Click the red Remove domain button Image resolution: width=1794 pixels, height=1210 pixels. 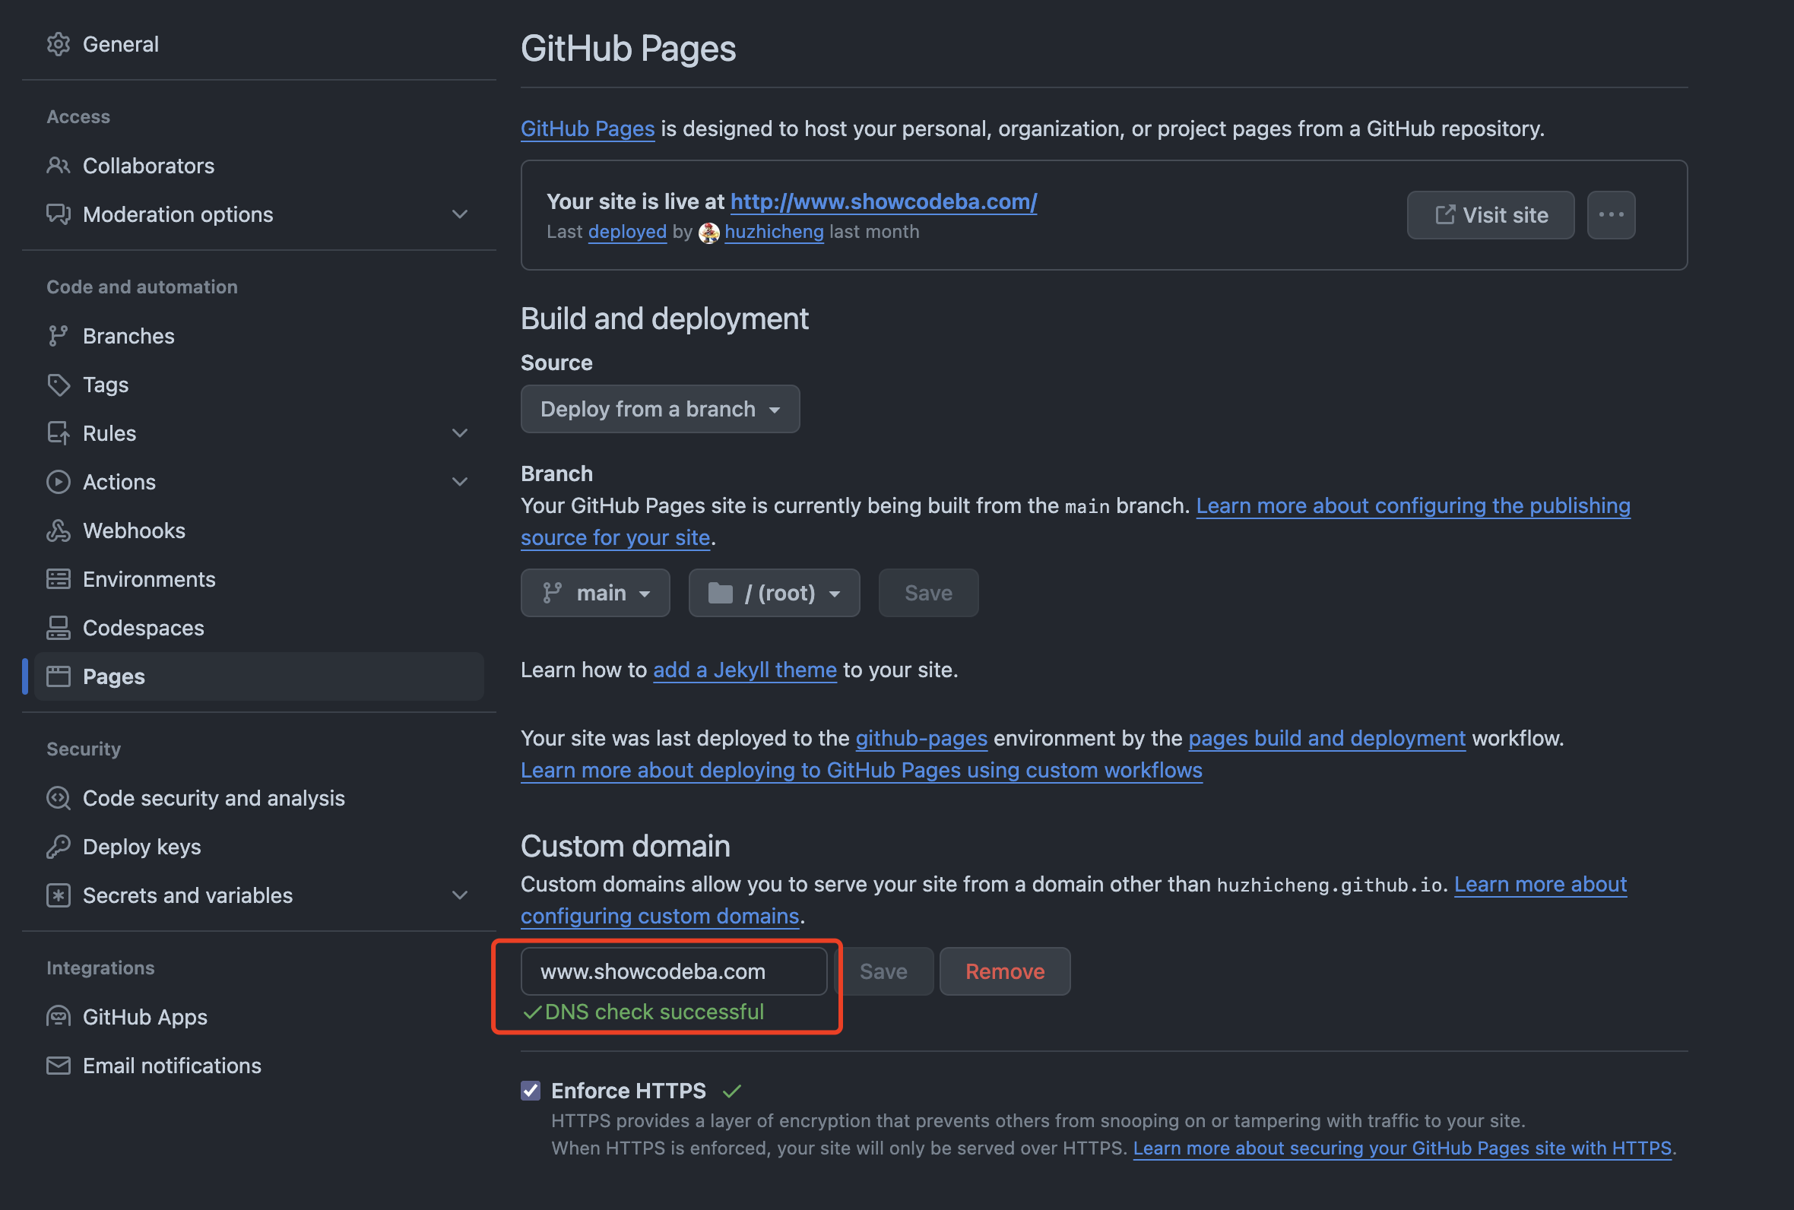[x=1005, y=971]
